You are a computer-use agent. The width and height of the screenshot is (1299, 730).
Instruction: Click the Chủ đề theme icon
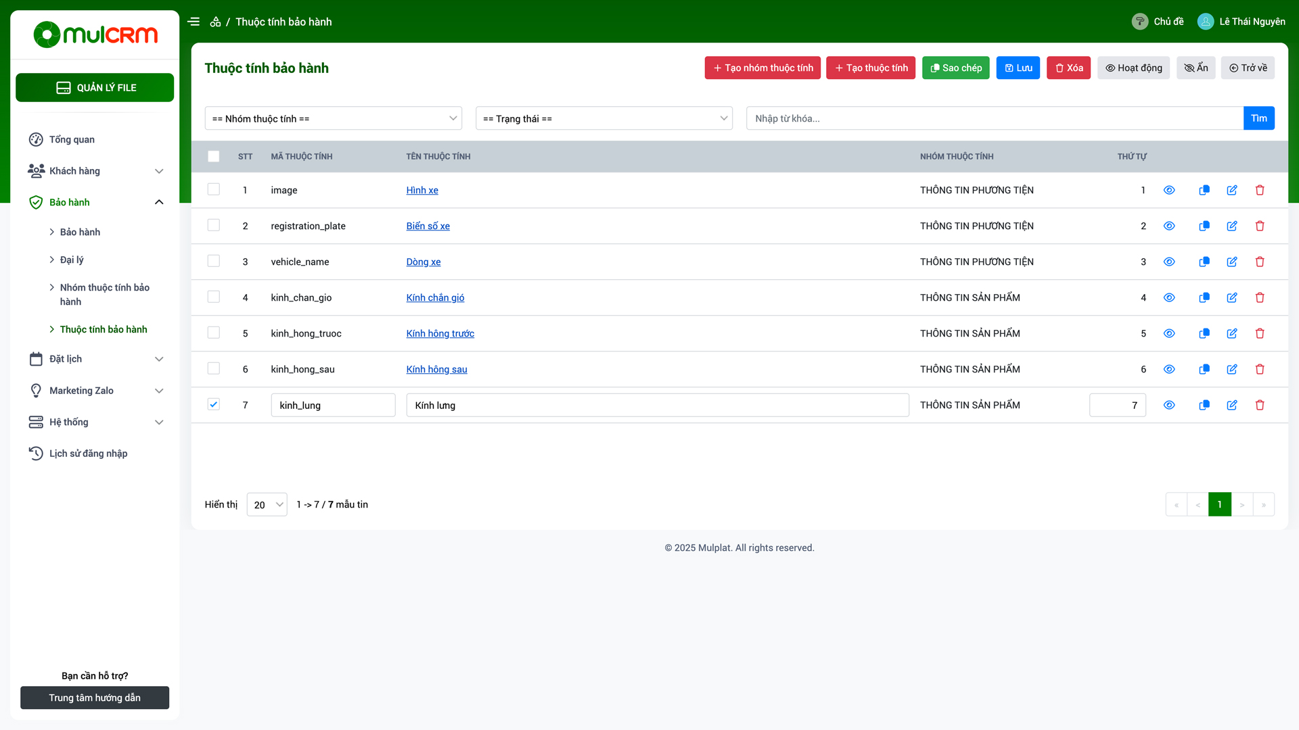[1140, 22]
